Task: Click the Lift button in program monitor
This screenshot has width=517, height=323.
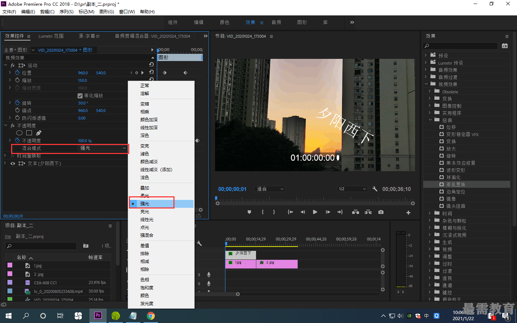Action: pyautogui.click(x=355, y=212)
